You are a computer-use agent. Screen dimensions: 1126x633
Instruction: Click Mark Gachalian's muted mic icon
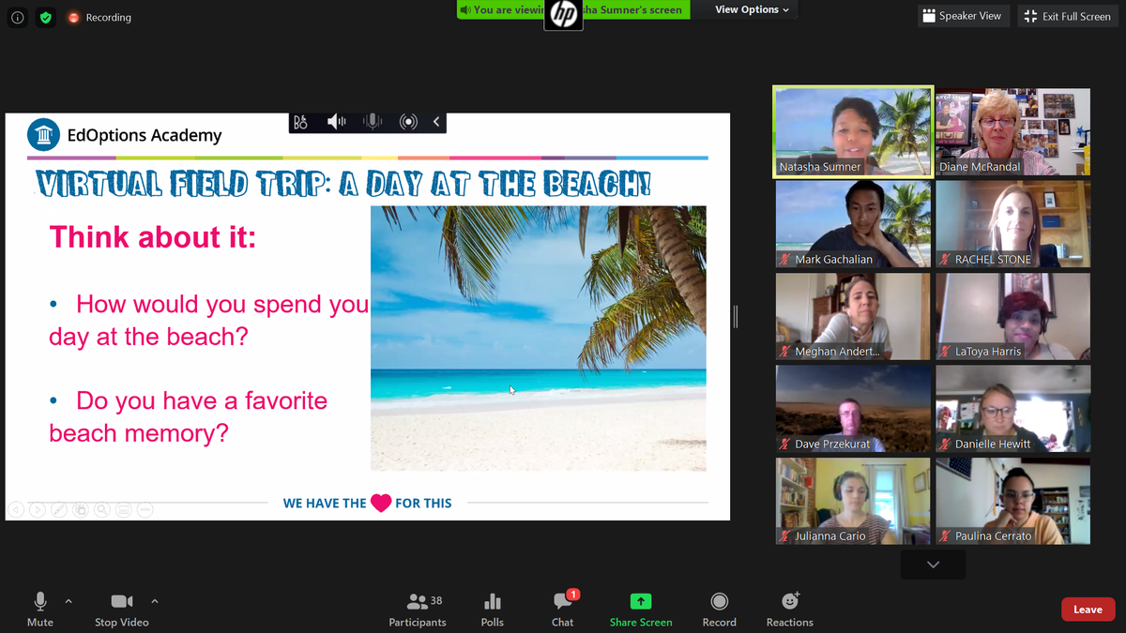tap(785, 260)
